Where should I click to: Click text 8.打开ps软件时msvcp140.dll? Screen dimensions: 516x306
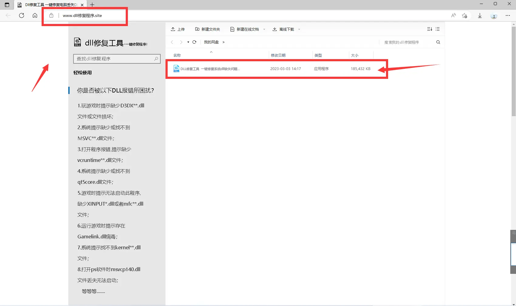coord(109,269)
